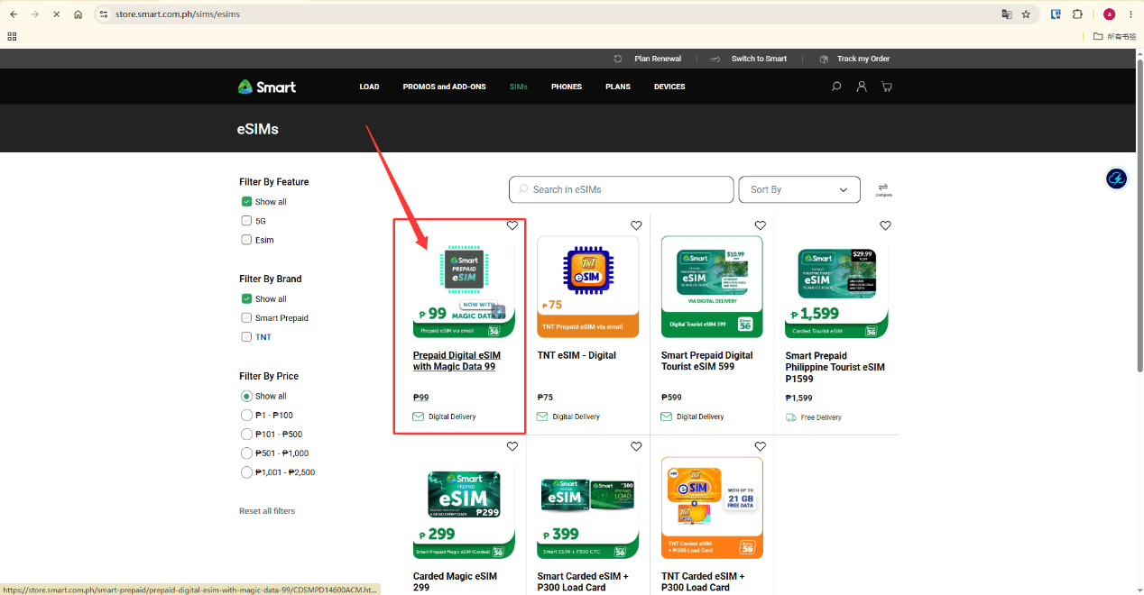Go to browser home page

[78, 14]
